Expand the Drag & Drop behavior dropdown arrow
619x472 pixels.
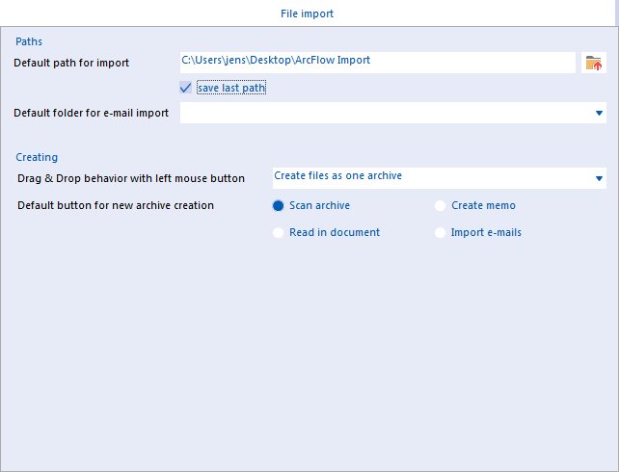599,178
